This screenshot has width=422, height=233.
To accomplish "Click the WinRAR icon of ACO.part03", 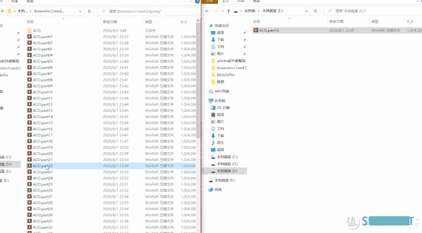I will pyautogui.click(x=30, y=49).
